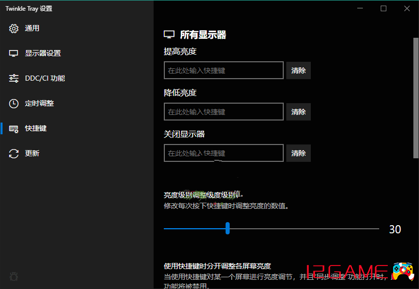The height and width of the screenshot is (289, 419).
Task: Close the Twinkle Tray settings window
Action: 407,8
